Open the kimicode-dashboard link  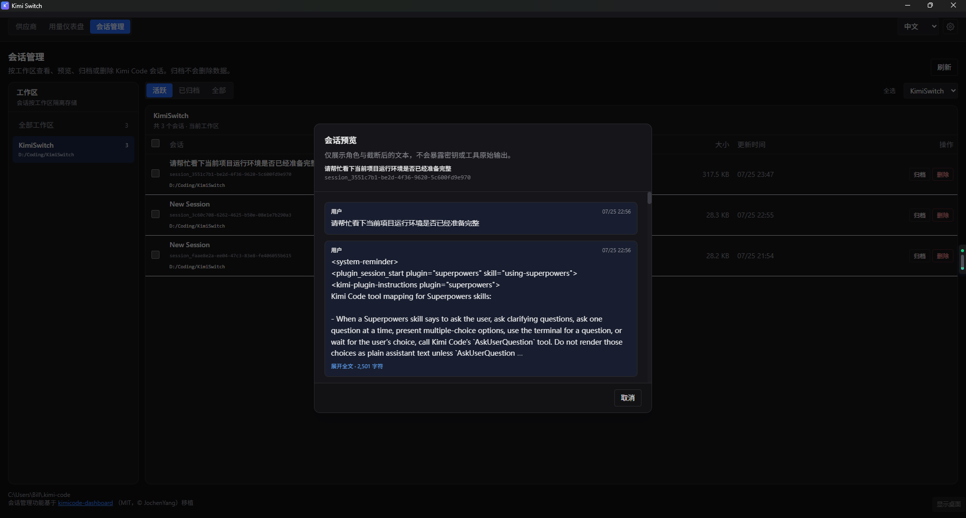85,503
